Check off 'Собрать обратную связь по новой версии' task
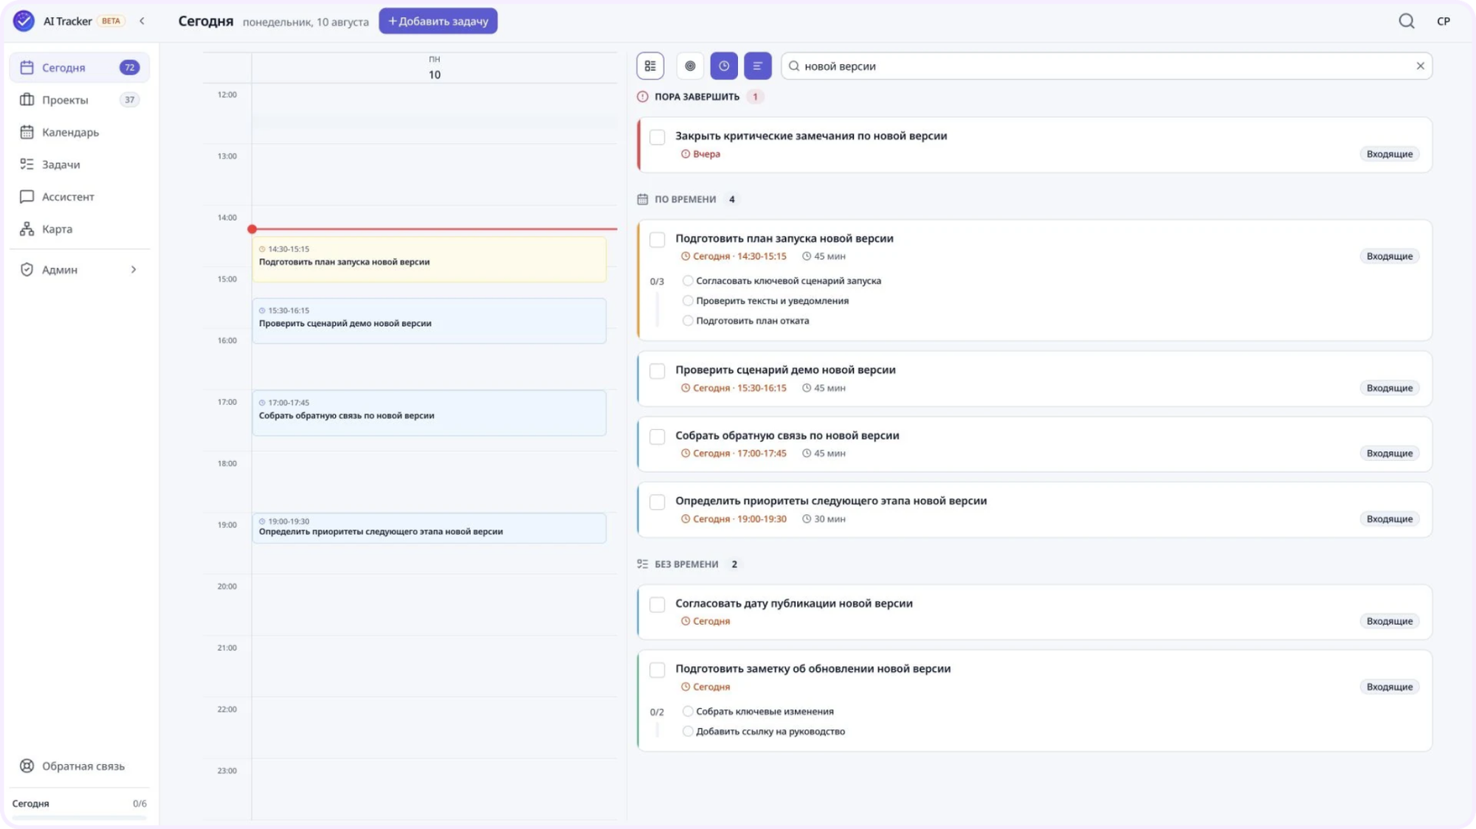The image size is (1476, 829). [x=657, y=437]
